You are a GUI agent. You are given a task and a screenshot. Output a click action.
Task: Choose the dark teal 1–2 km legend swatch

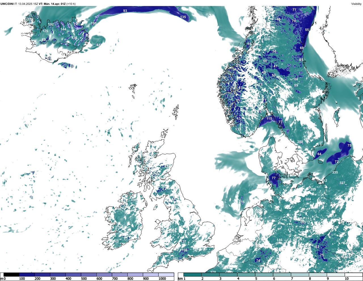click(x=193, y=275)
